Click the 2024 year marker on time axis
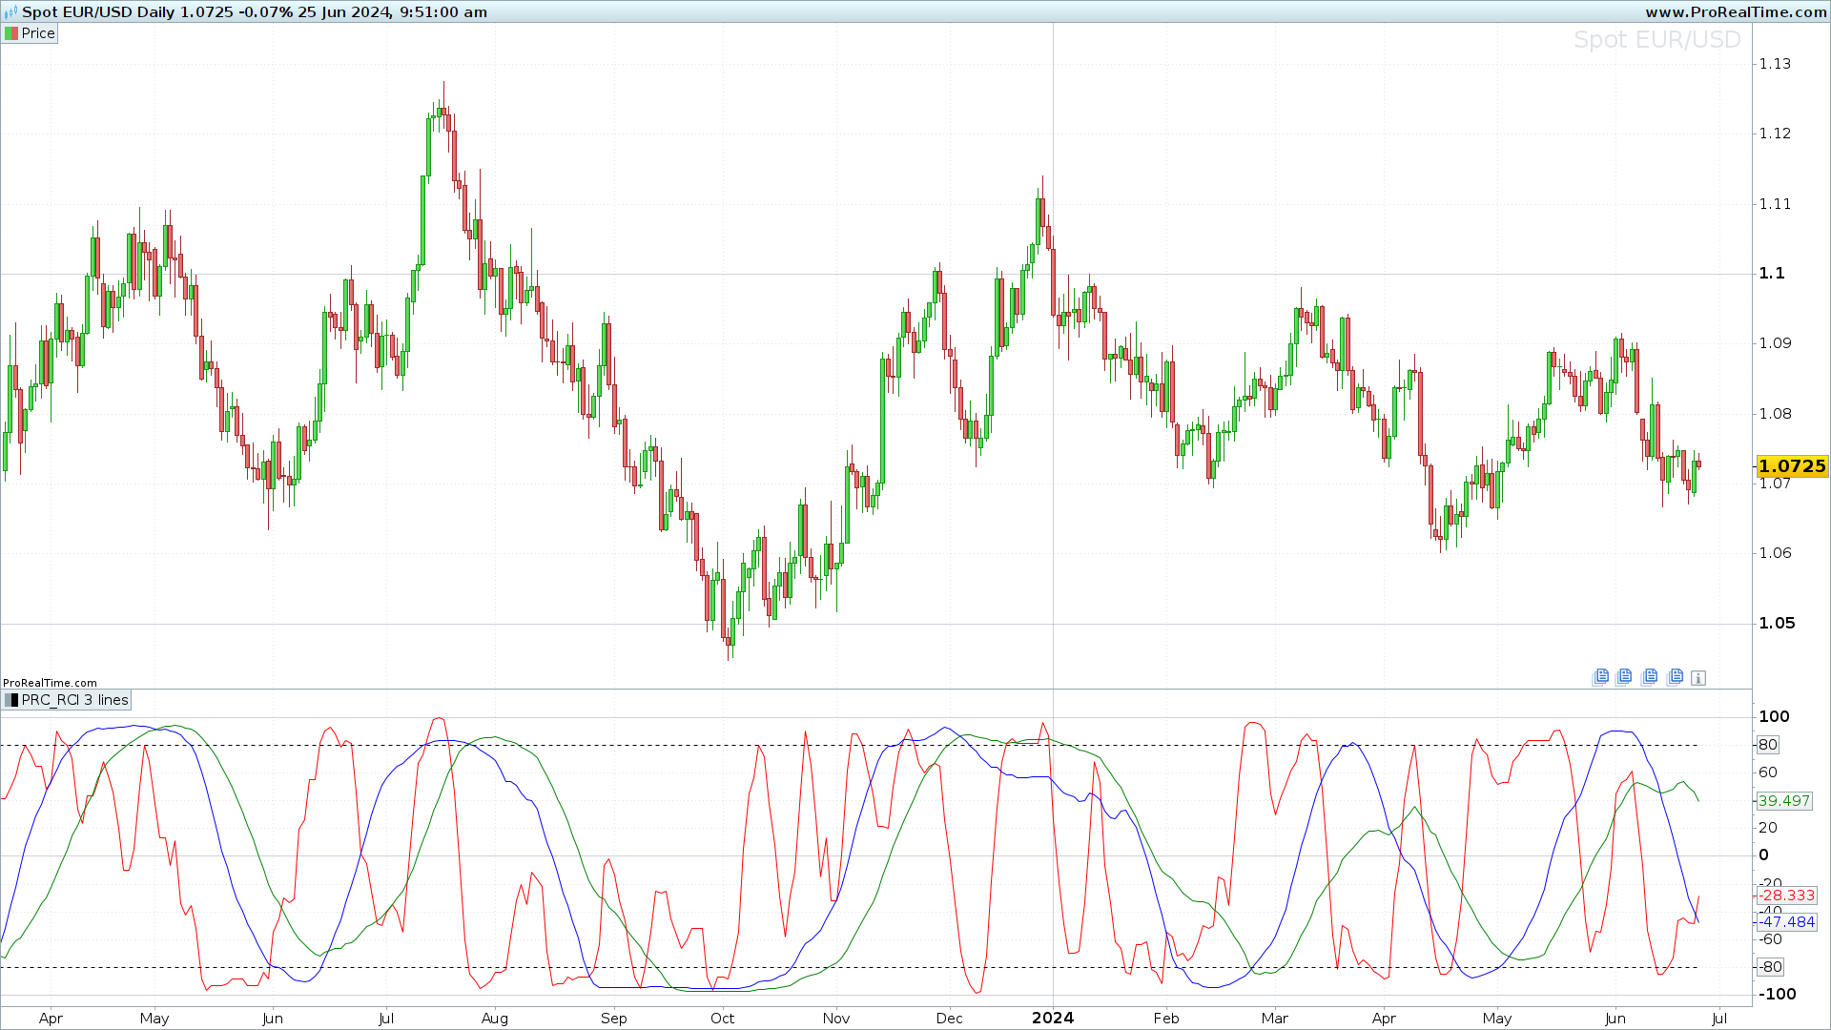1831x1030 pixels. click(1053, 1018)
